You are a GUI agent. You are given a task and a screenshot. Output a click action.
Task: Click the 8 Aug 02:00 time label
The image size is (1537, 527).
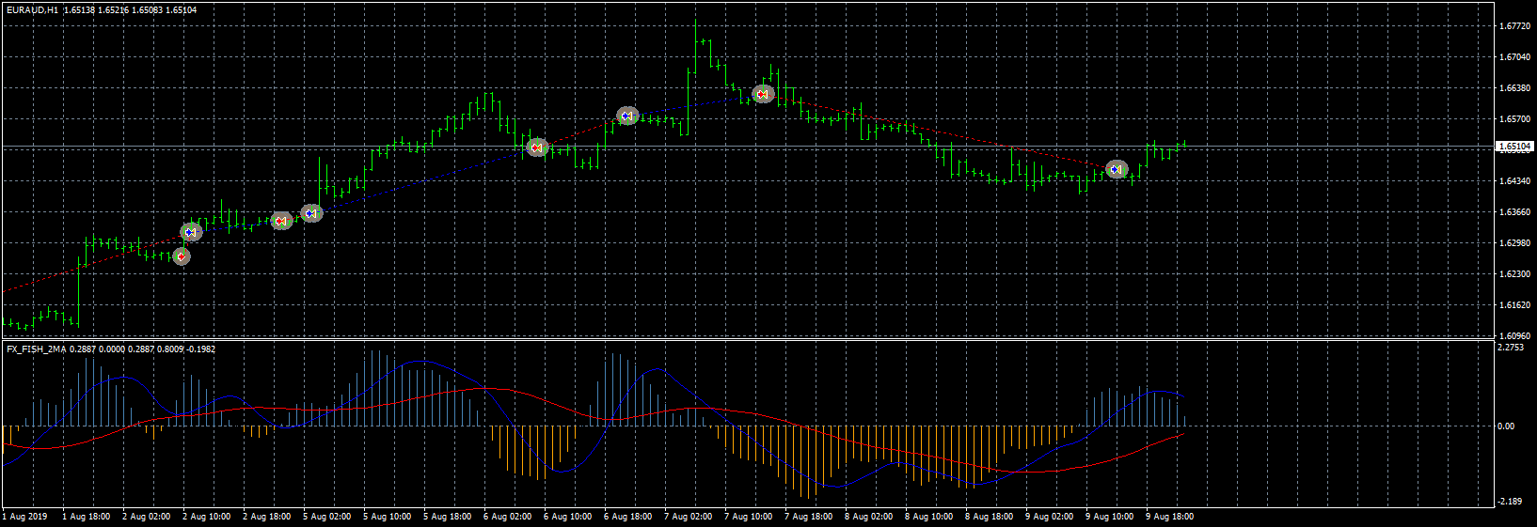coord(869,517)
